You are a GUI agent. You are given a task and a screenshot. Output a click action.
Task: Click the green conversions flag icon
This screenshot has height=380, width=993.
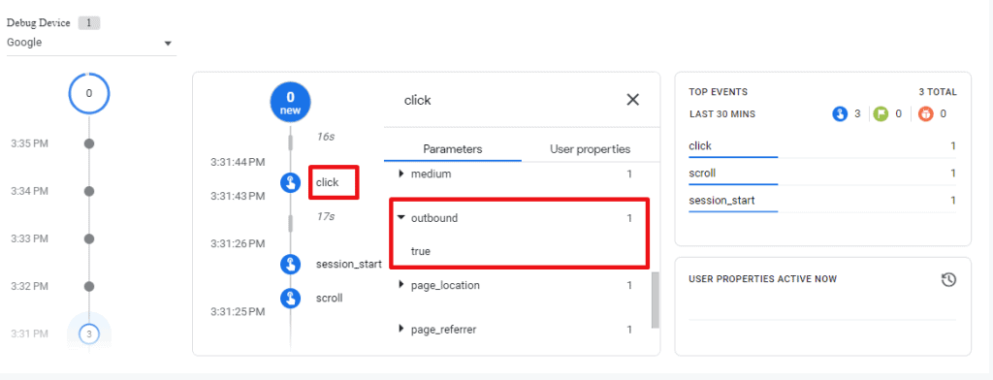881,114
